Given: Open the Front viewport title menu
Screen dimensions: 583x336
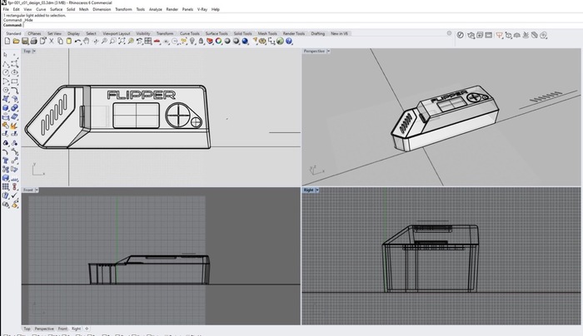Looking at the screenshot, I should click(28, 190).
